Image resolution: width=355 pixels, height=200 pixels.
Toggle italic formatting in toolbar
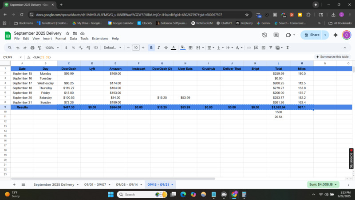click(158, 48)
